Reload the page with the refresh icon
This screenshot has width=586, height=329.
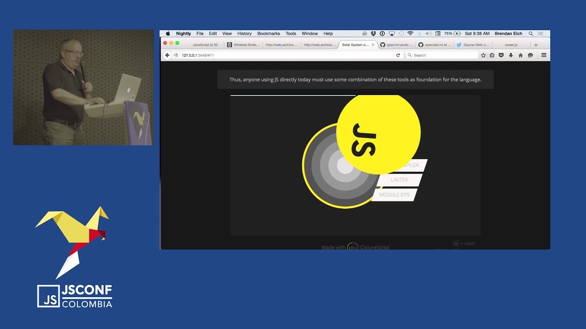point(398,55)
